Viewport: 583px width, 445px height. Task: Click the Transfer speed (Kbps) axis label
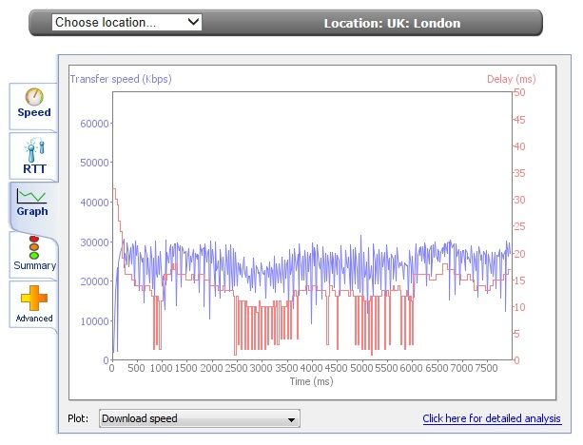[x=121, y=79]
